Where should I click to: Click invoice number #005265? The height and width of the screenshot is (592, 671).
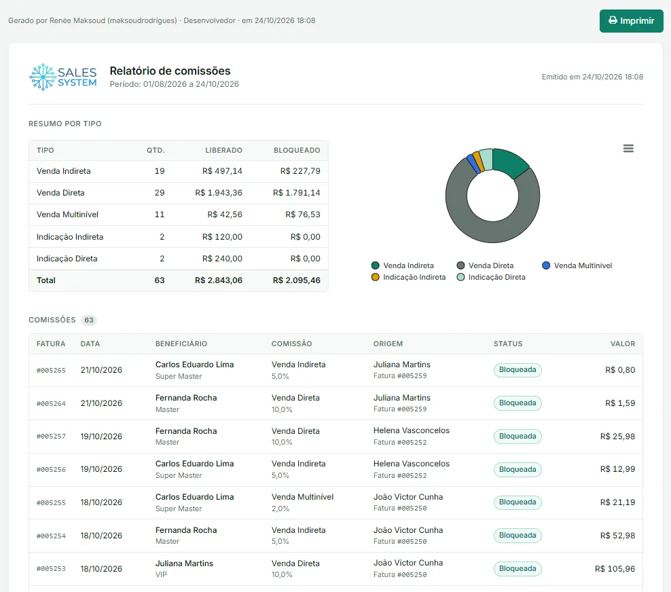coord(52,371)
